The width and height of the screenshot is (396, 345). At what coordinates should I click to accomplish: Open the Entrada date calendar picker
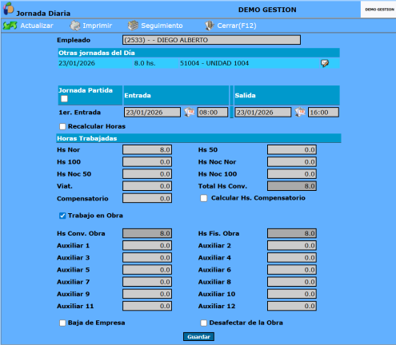[x=190, y=112]
